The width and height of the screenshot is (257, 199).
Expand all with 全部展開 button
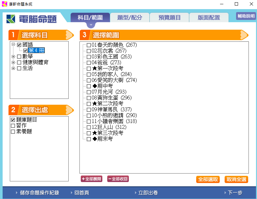92,179
